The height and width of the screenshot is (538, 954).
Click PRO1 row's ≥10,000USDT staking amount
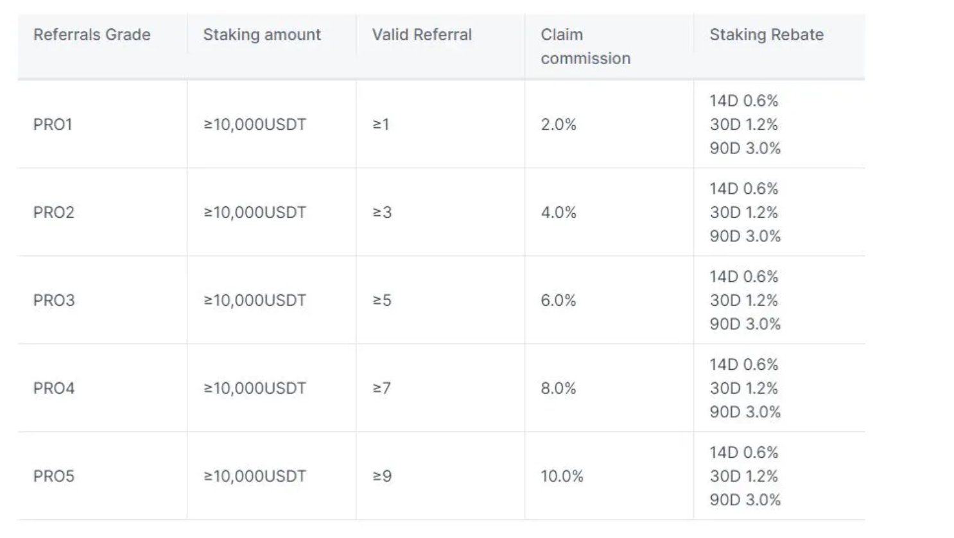[255, 125]
